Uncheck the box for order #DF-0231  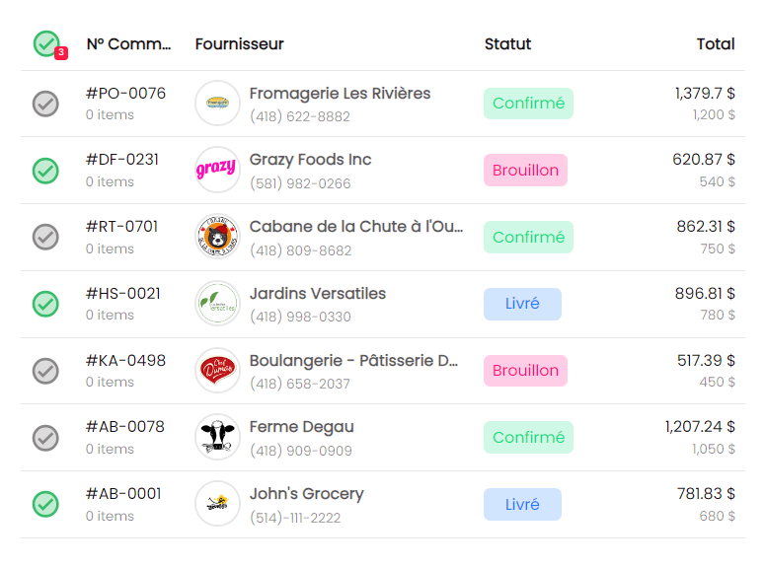pos(46,170)
